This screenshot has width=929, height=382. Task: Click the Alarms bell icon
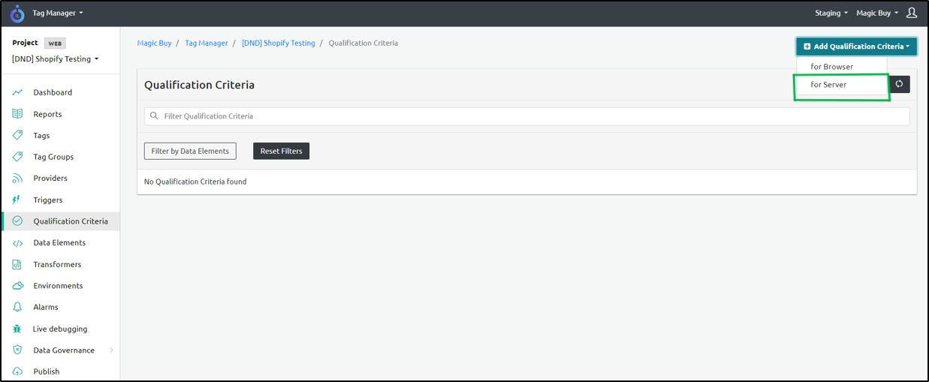17,307
